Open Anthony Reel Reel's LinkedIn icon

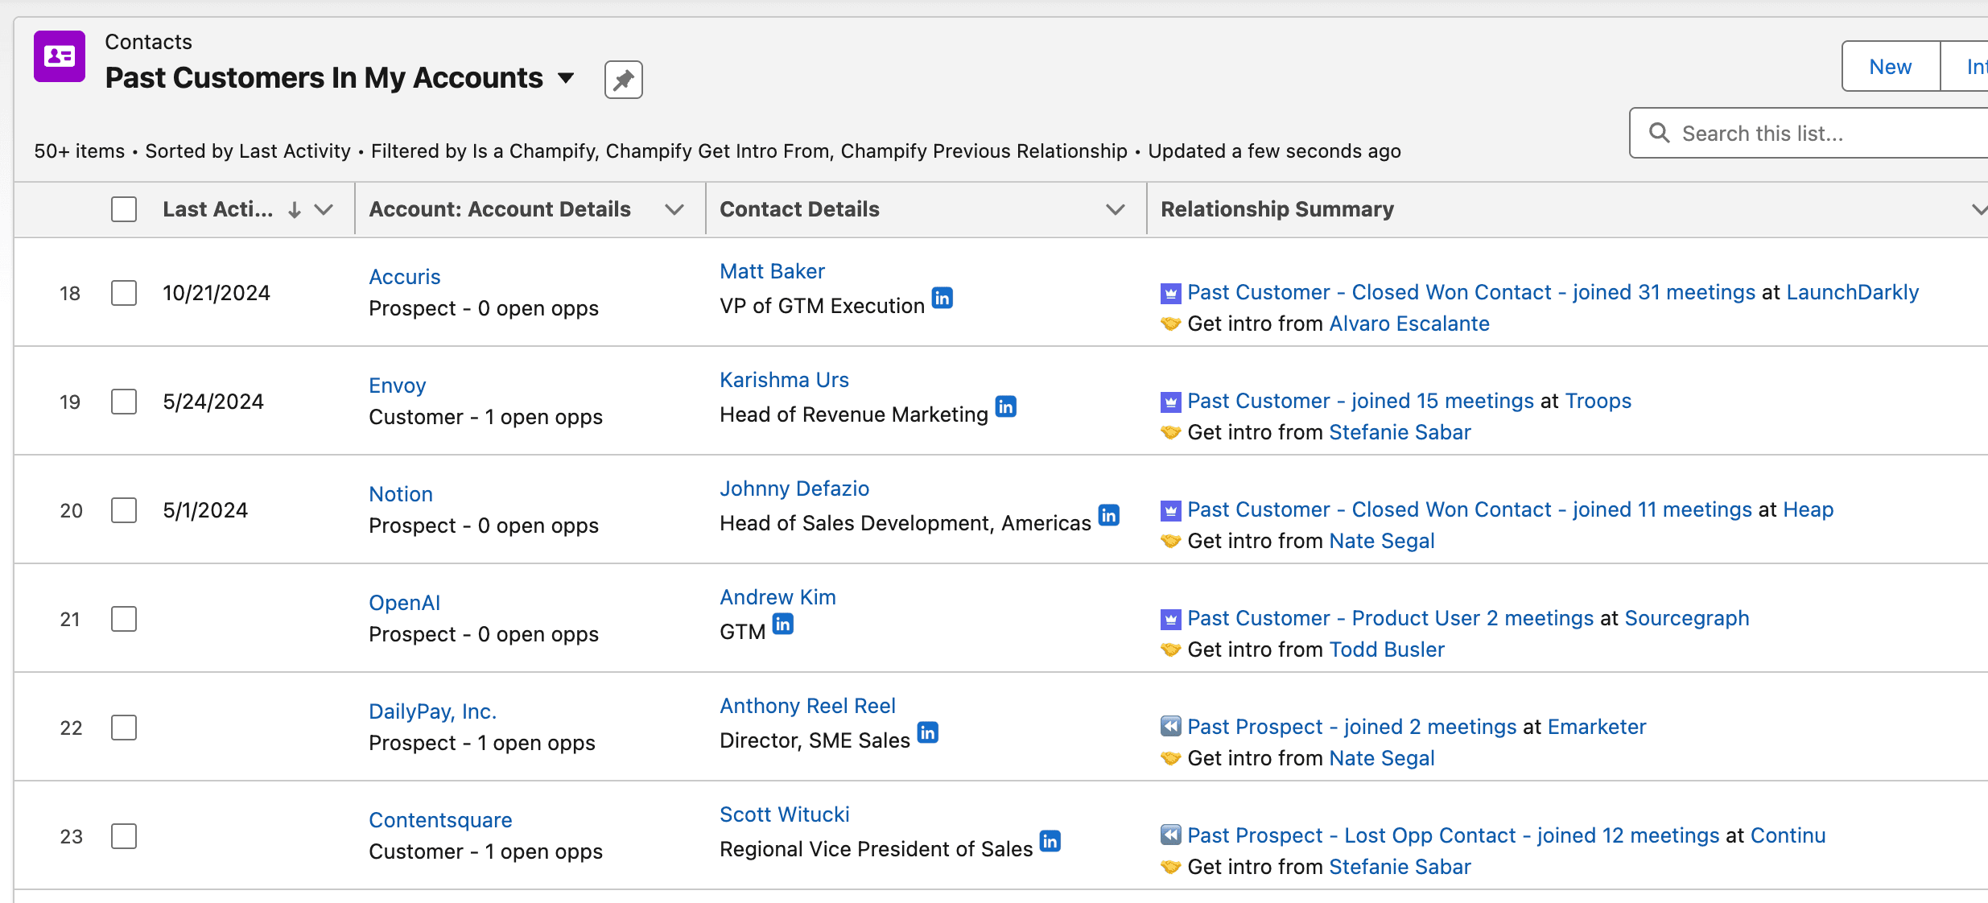pos(928,732)
